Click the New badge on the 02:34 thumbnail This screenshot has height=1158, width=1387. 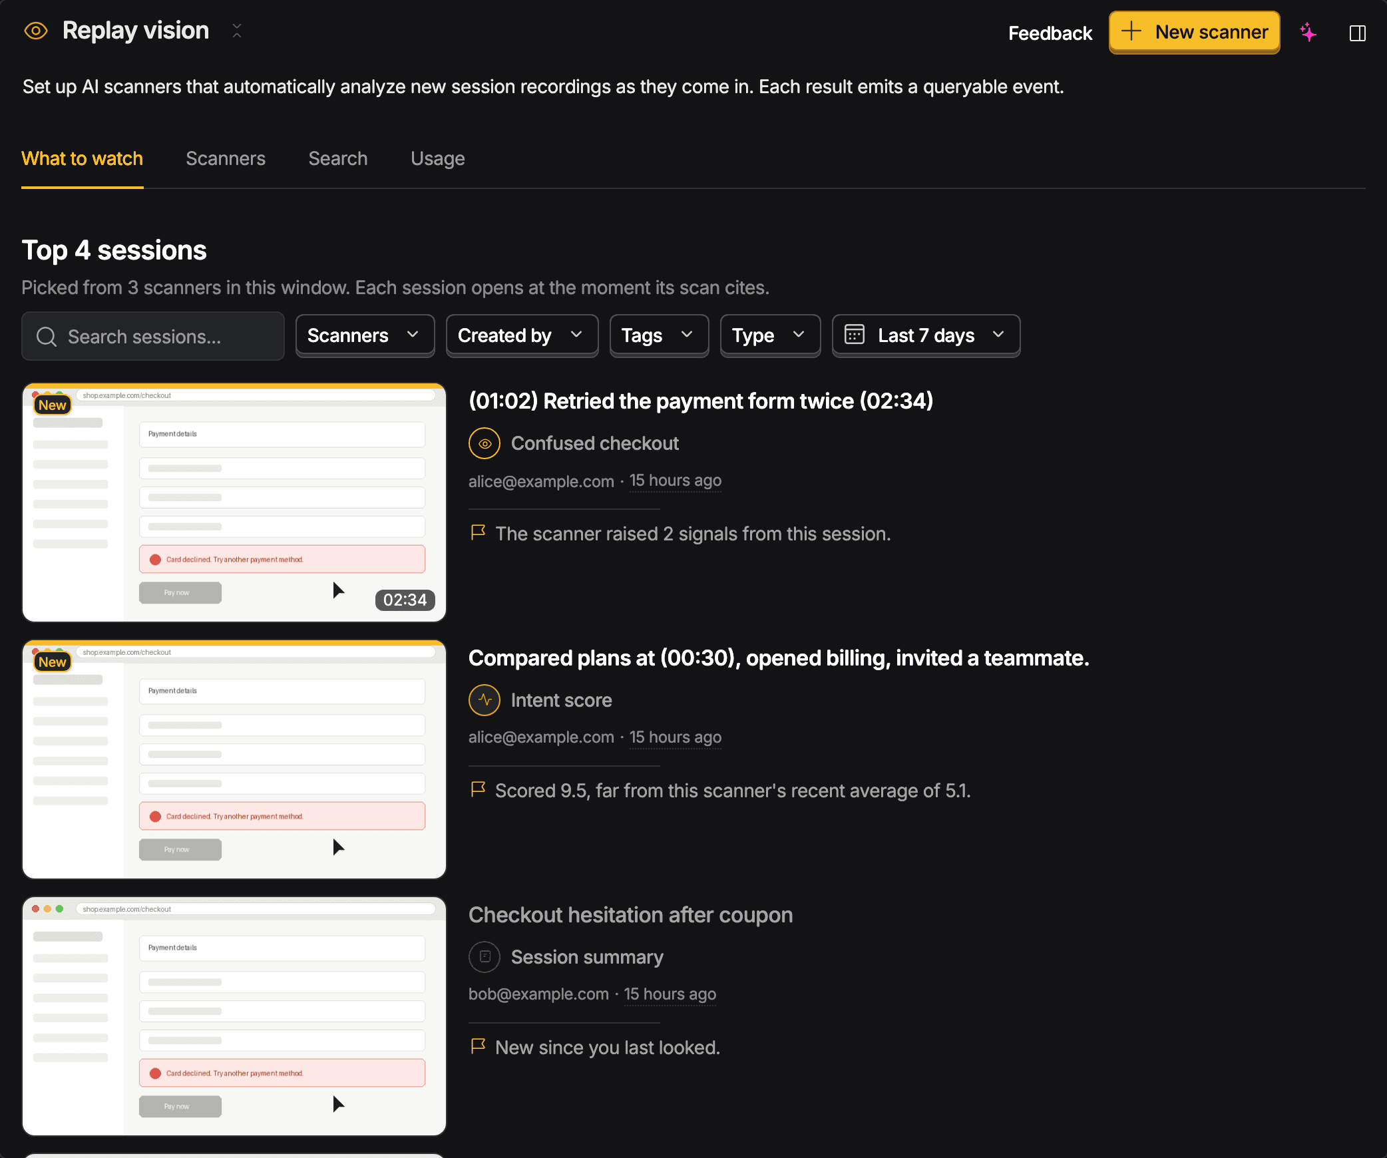(52, 405)
